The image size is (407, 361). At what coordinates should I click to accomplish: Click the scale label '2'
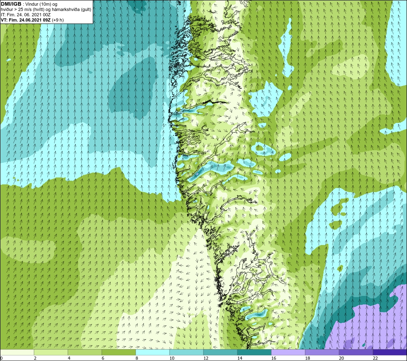(x=35, y=359)
